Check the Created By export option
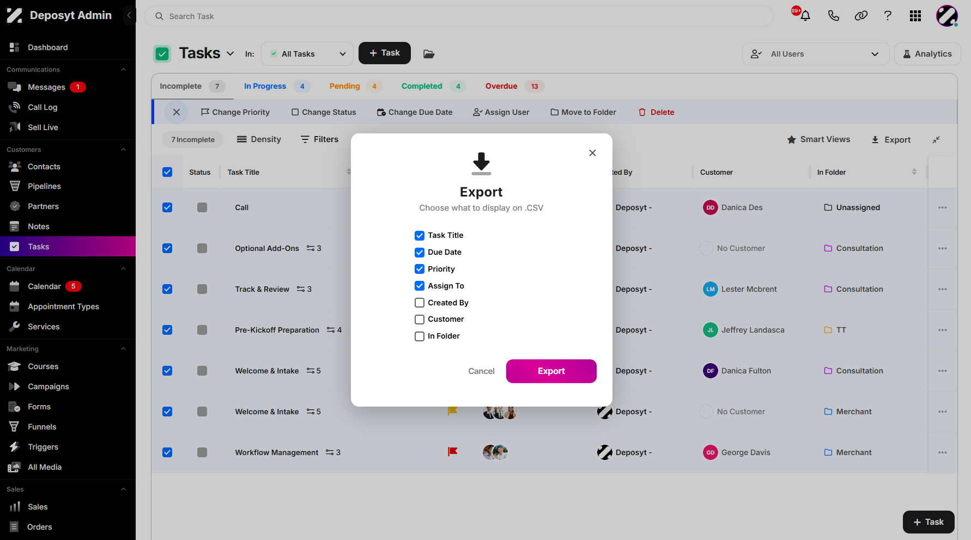Screen dimensions: 971x540 click(420, 303)
